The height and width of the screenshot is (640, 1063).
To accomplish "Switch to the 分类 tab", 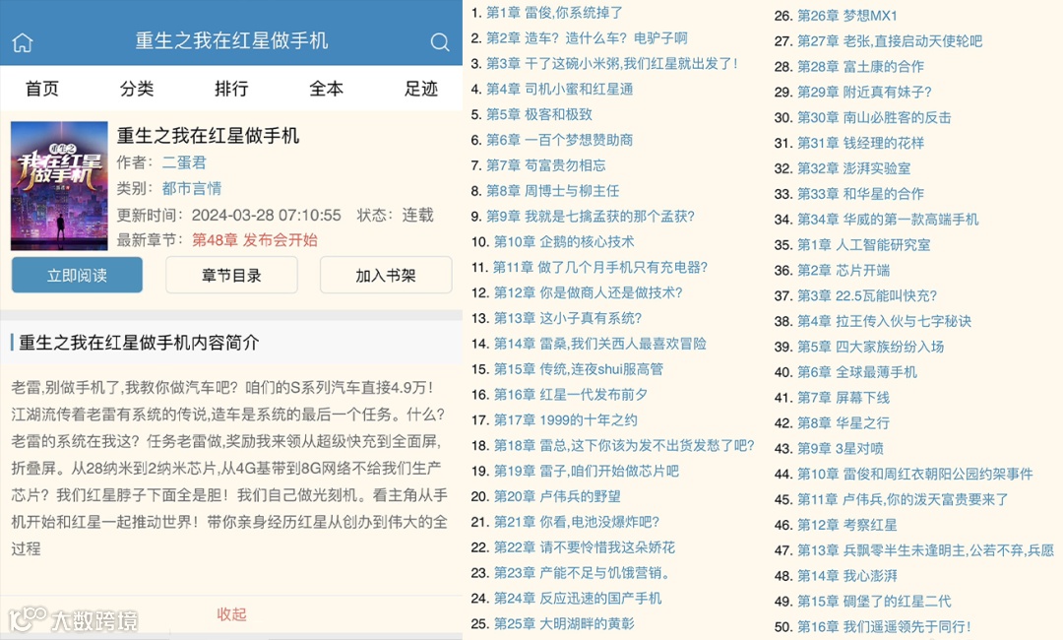I will (137, 89).
